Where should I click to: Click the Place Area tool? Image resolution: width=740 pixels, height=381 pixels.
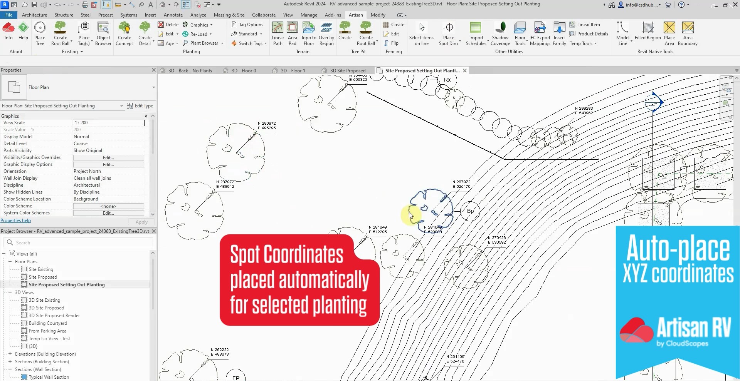pyautogui.click(x=669, y=34)
